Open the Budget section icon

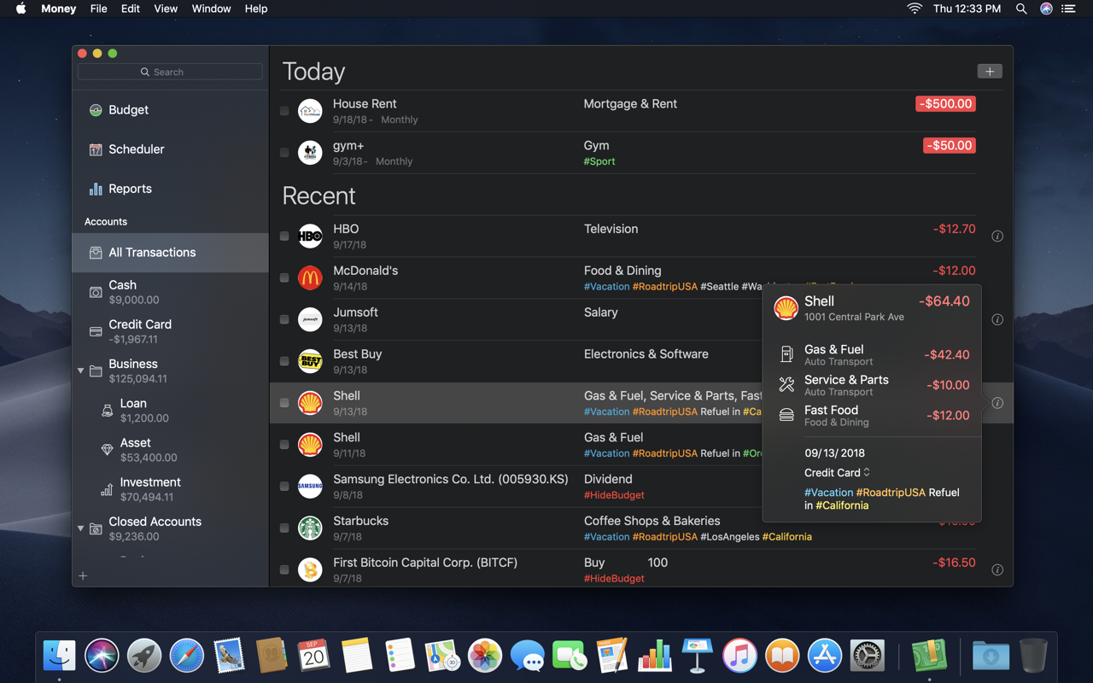[96, 110]
